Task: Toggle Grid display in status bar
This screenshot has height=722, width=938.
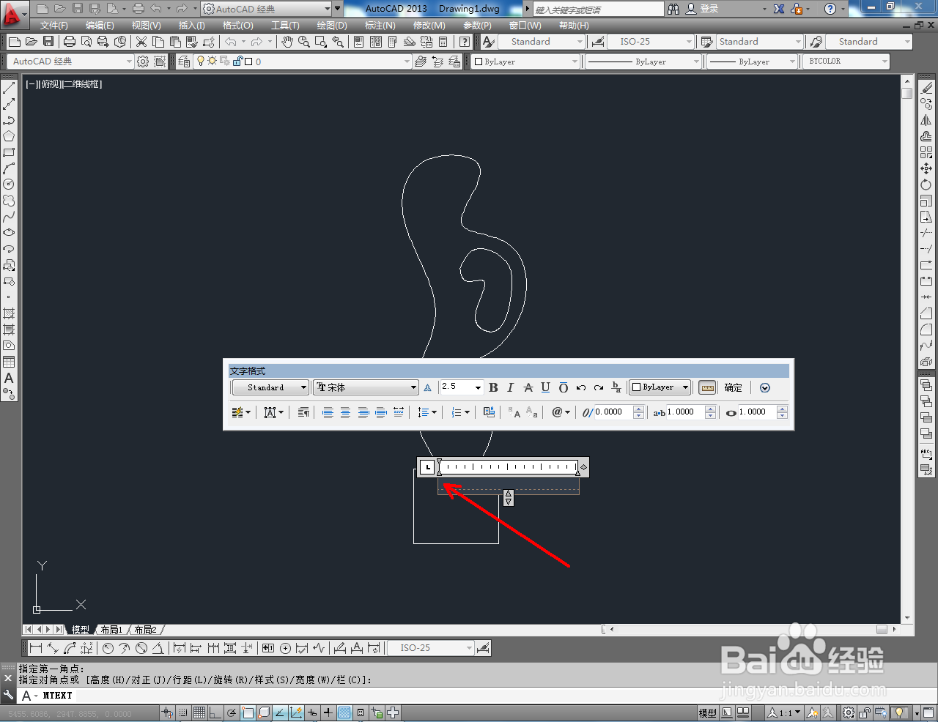Action: 199,712
